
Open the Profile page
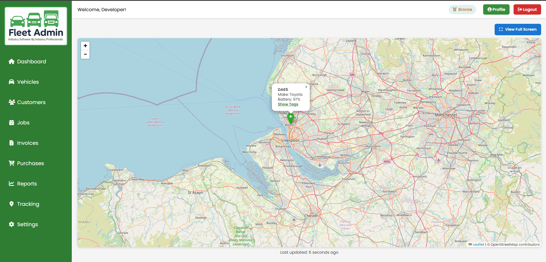496,9
